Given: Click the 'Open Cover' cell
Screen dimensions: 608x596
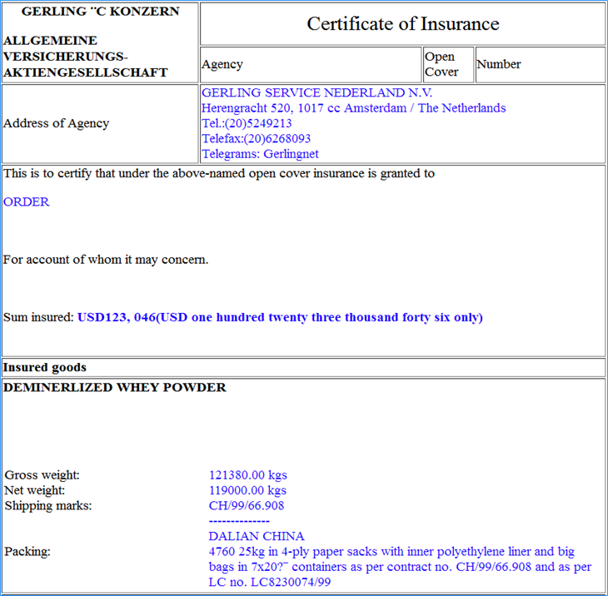Looking at the screenshot, I should (x=448, y=65).
